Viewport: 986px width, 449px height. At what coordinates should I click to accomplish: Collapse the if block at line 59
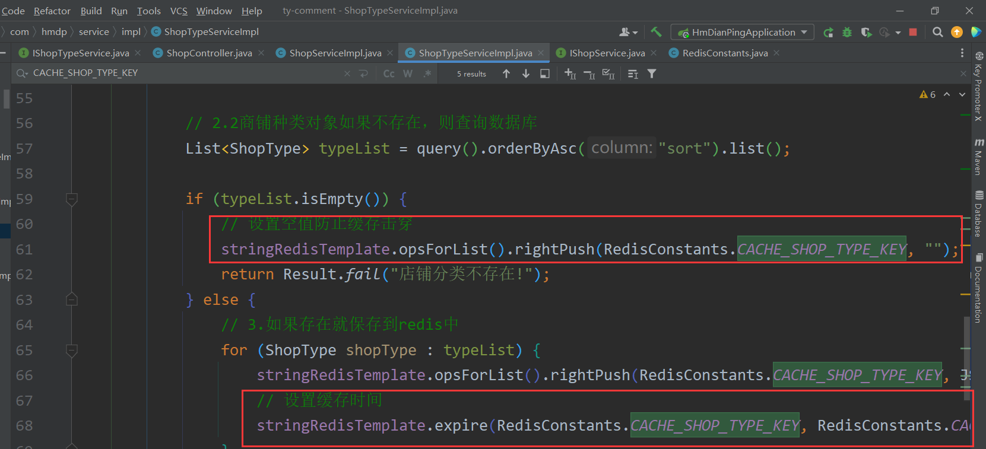(72, 199)
